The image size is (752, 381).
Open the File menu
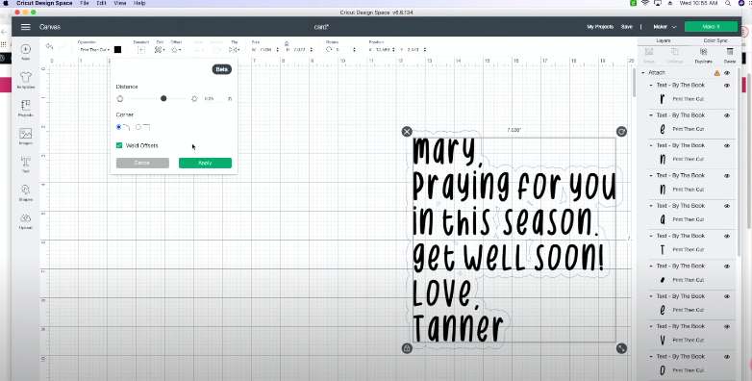click(85, 3)
